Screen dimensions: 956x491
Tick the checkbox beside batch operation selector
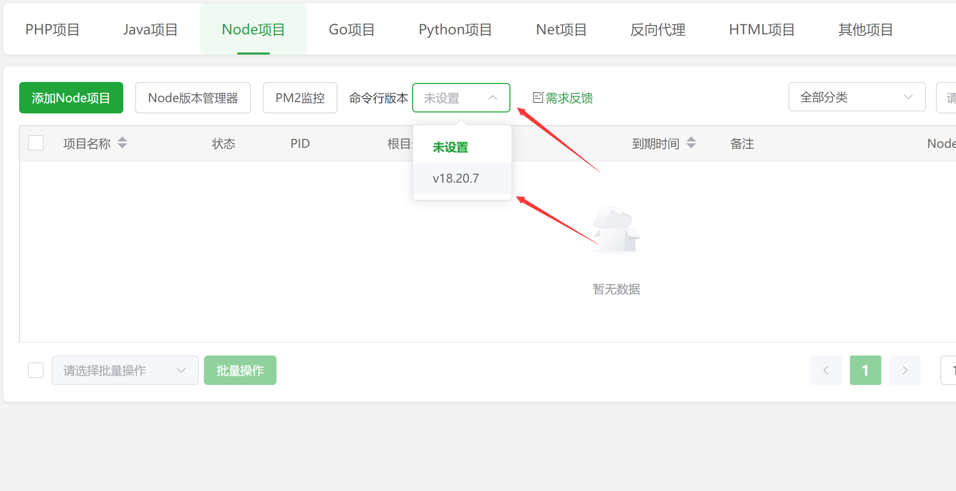[36, 370]
